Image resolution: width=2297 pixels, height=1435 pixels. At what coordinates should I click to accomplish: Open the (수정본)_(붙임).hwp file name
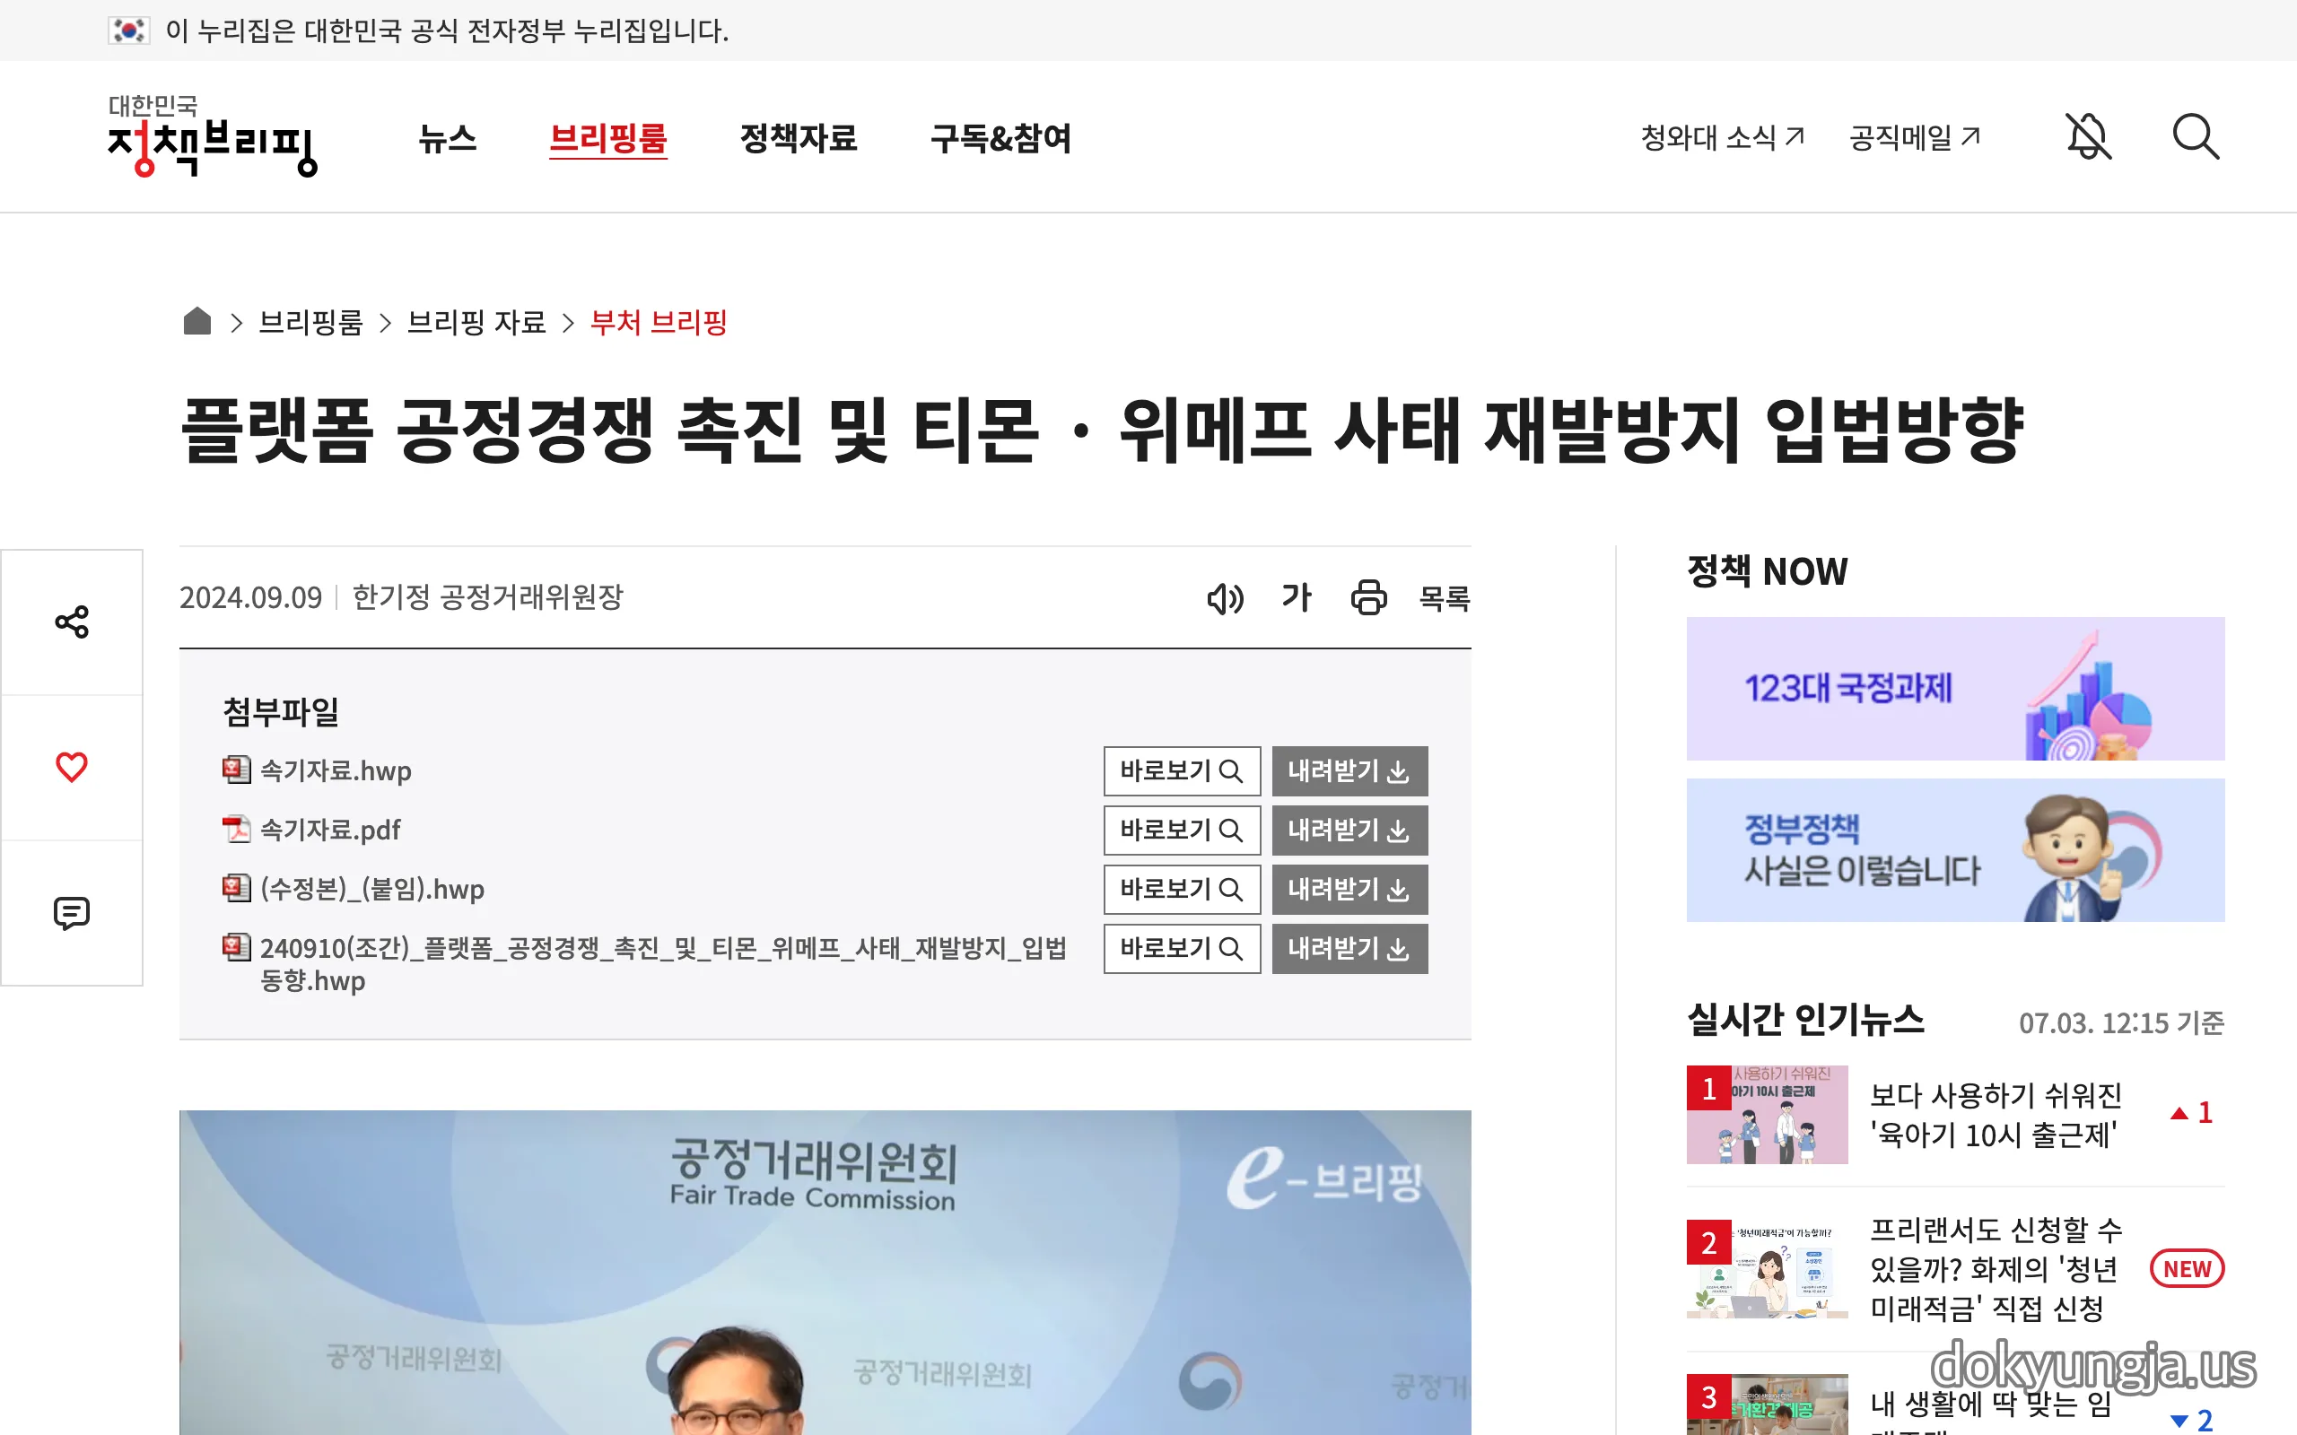click(x=372, y=890)
